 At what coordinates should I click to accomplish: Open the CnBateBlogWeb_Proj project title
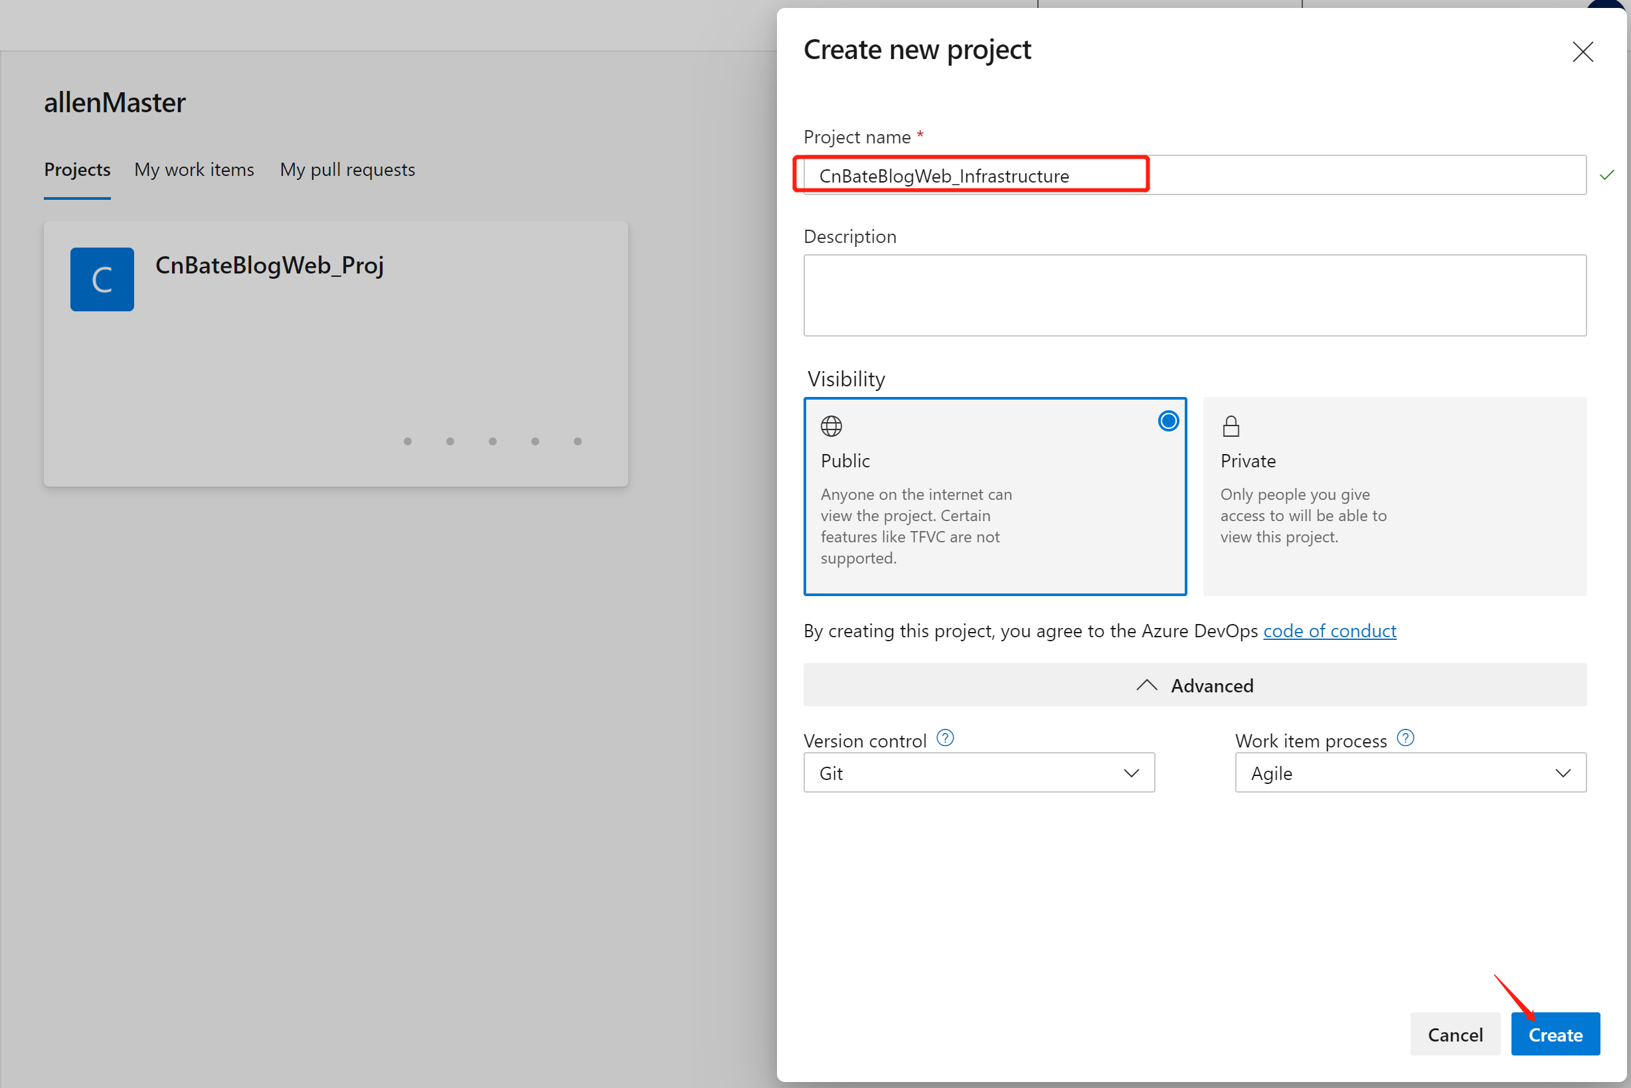[270, 266]
